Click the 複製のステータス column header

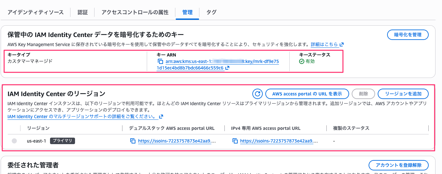351,128
